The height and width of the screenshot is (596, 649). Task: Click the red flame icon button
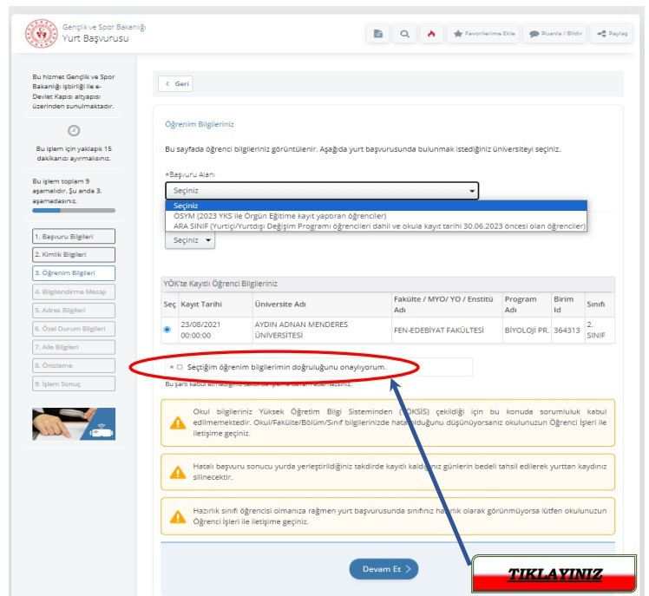431,34
